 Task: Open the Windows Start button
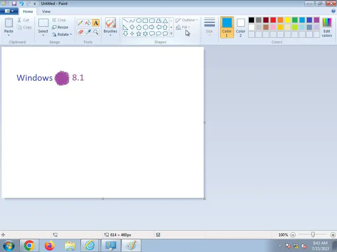click(x=9, y=245)
